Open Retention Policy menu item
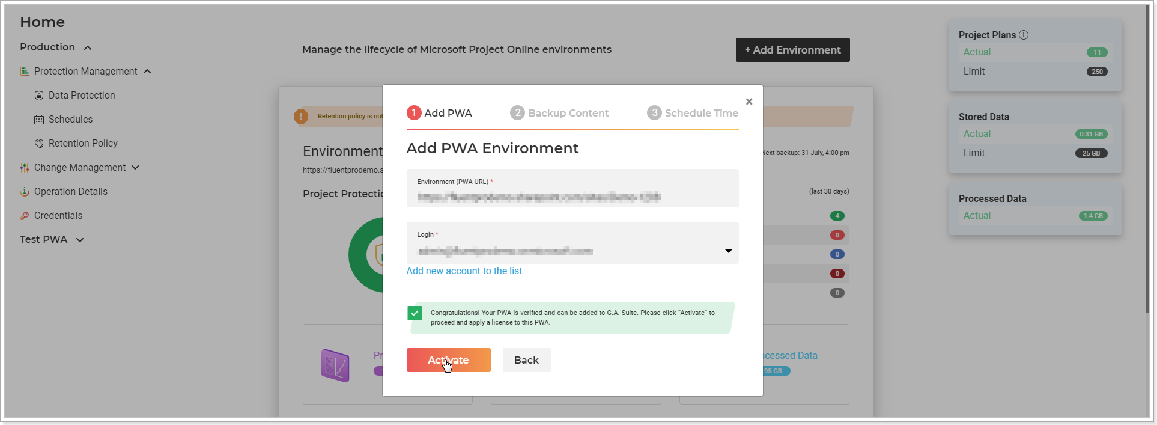This screenshot has width=1157, height=425. click(83, 144)
